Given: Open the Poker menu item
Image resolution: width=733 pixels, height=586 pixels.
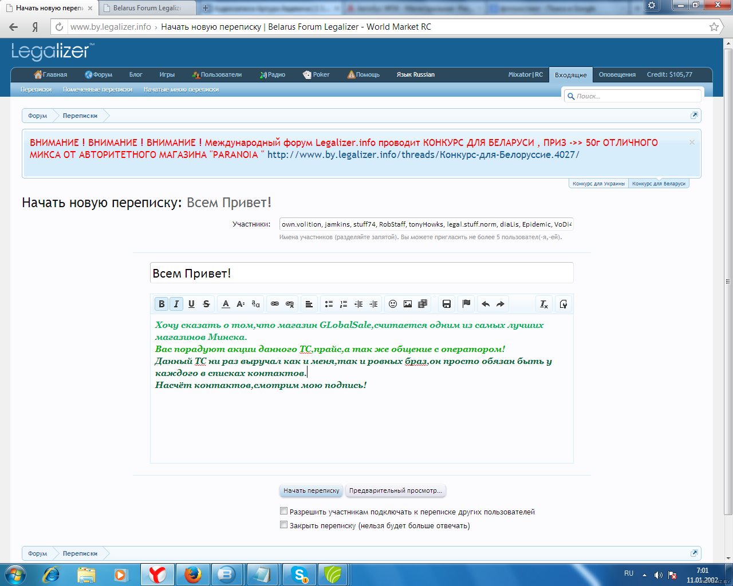Looking at the screenshot, I should (x=316, y=74).
